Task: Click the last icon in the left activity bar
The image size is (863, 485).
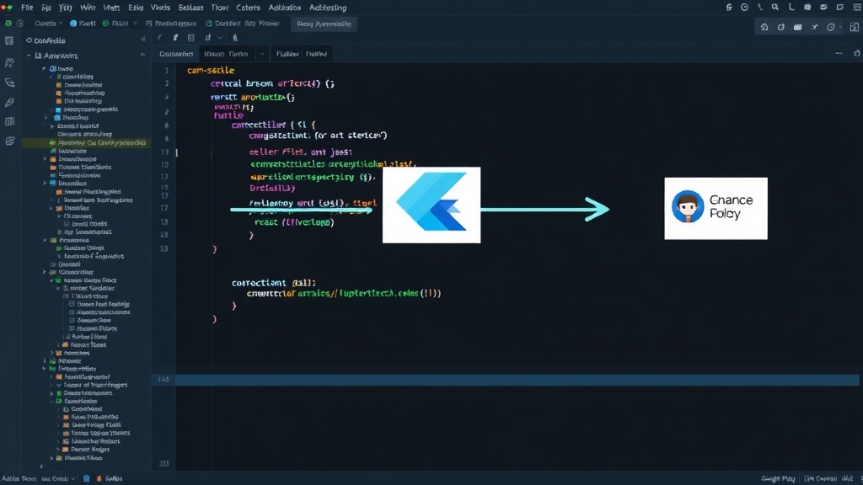Action: point(9,141)
